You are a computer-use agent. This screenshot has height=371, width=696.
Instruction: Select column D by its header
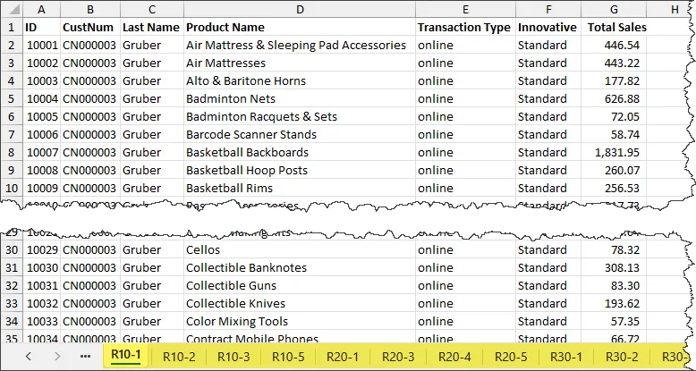299,9
